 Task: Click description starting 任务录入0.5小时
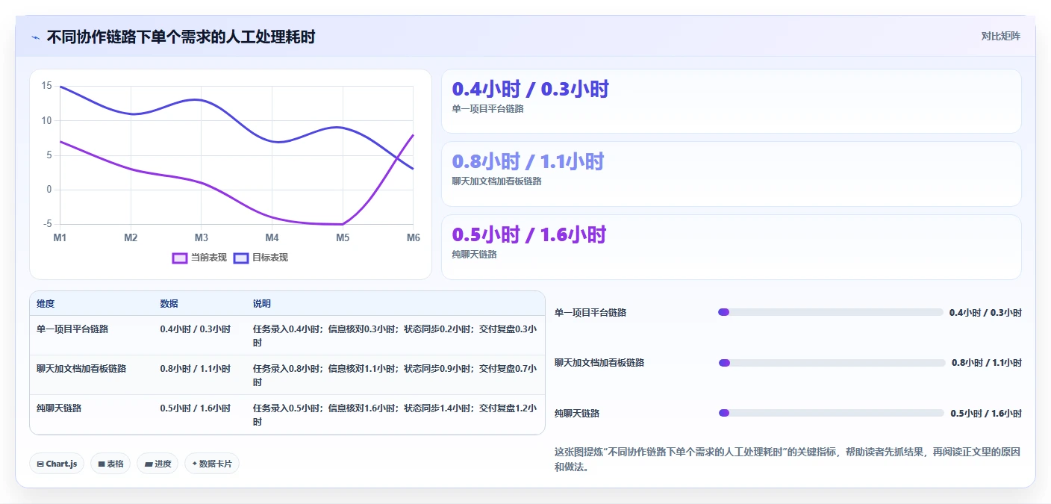(x=395, y=414)
